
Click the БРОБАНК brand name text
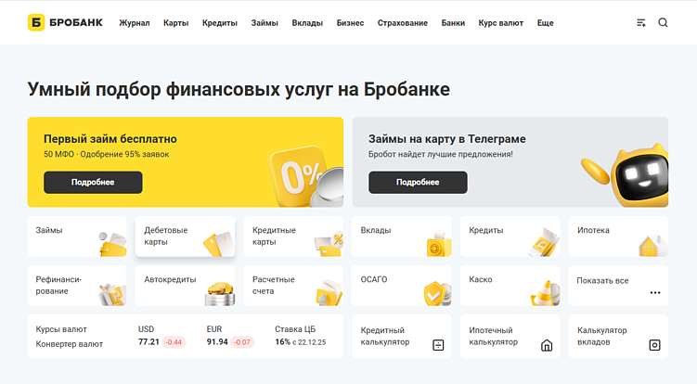tap(76, 22)
